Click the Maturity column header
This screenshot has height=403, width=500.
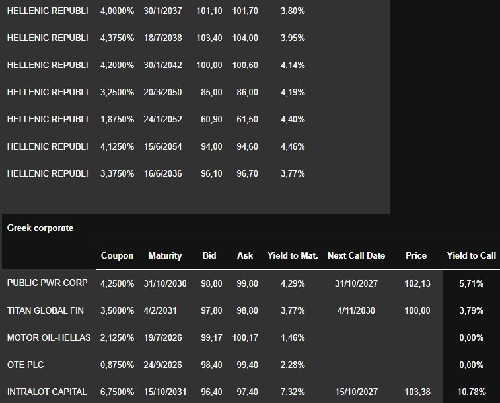tap(164, 255)
